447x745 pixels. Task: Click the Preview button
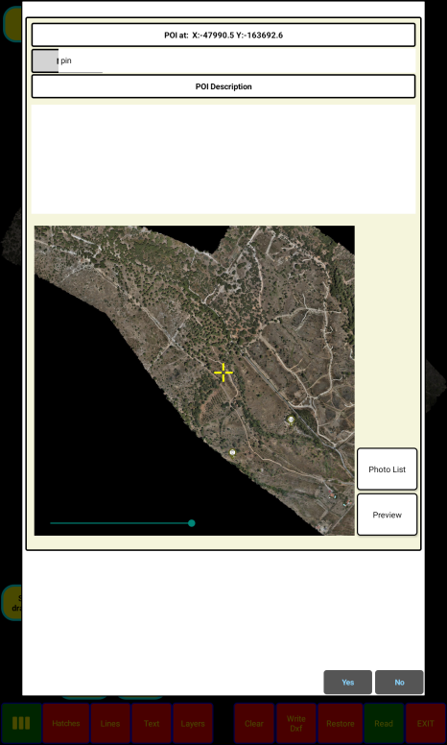tap(388, 515)
